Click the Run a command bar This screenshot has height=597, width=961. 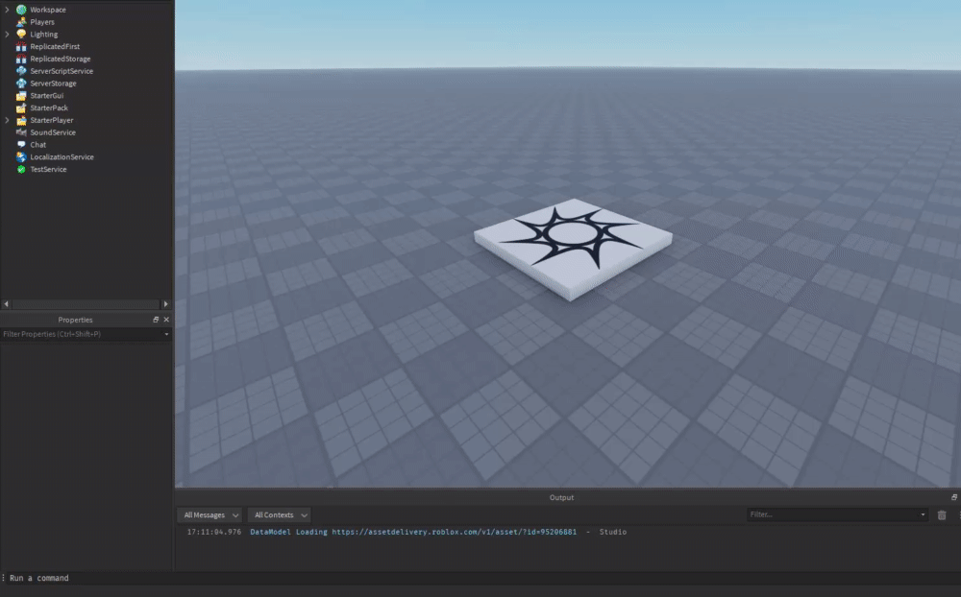pyautogui.click(x=480, y=578)
